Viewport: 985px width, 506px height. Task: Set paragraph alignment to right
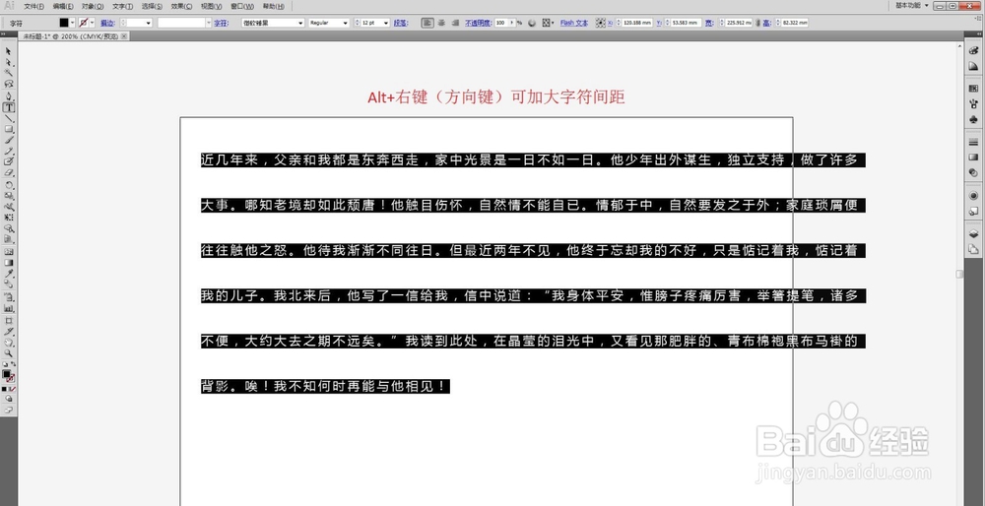click(454, 23)
